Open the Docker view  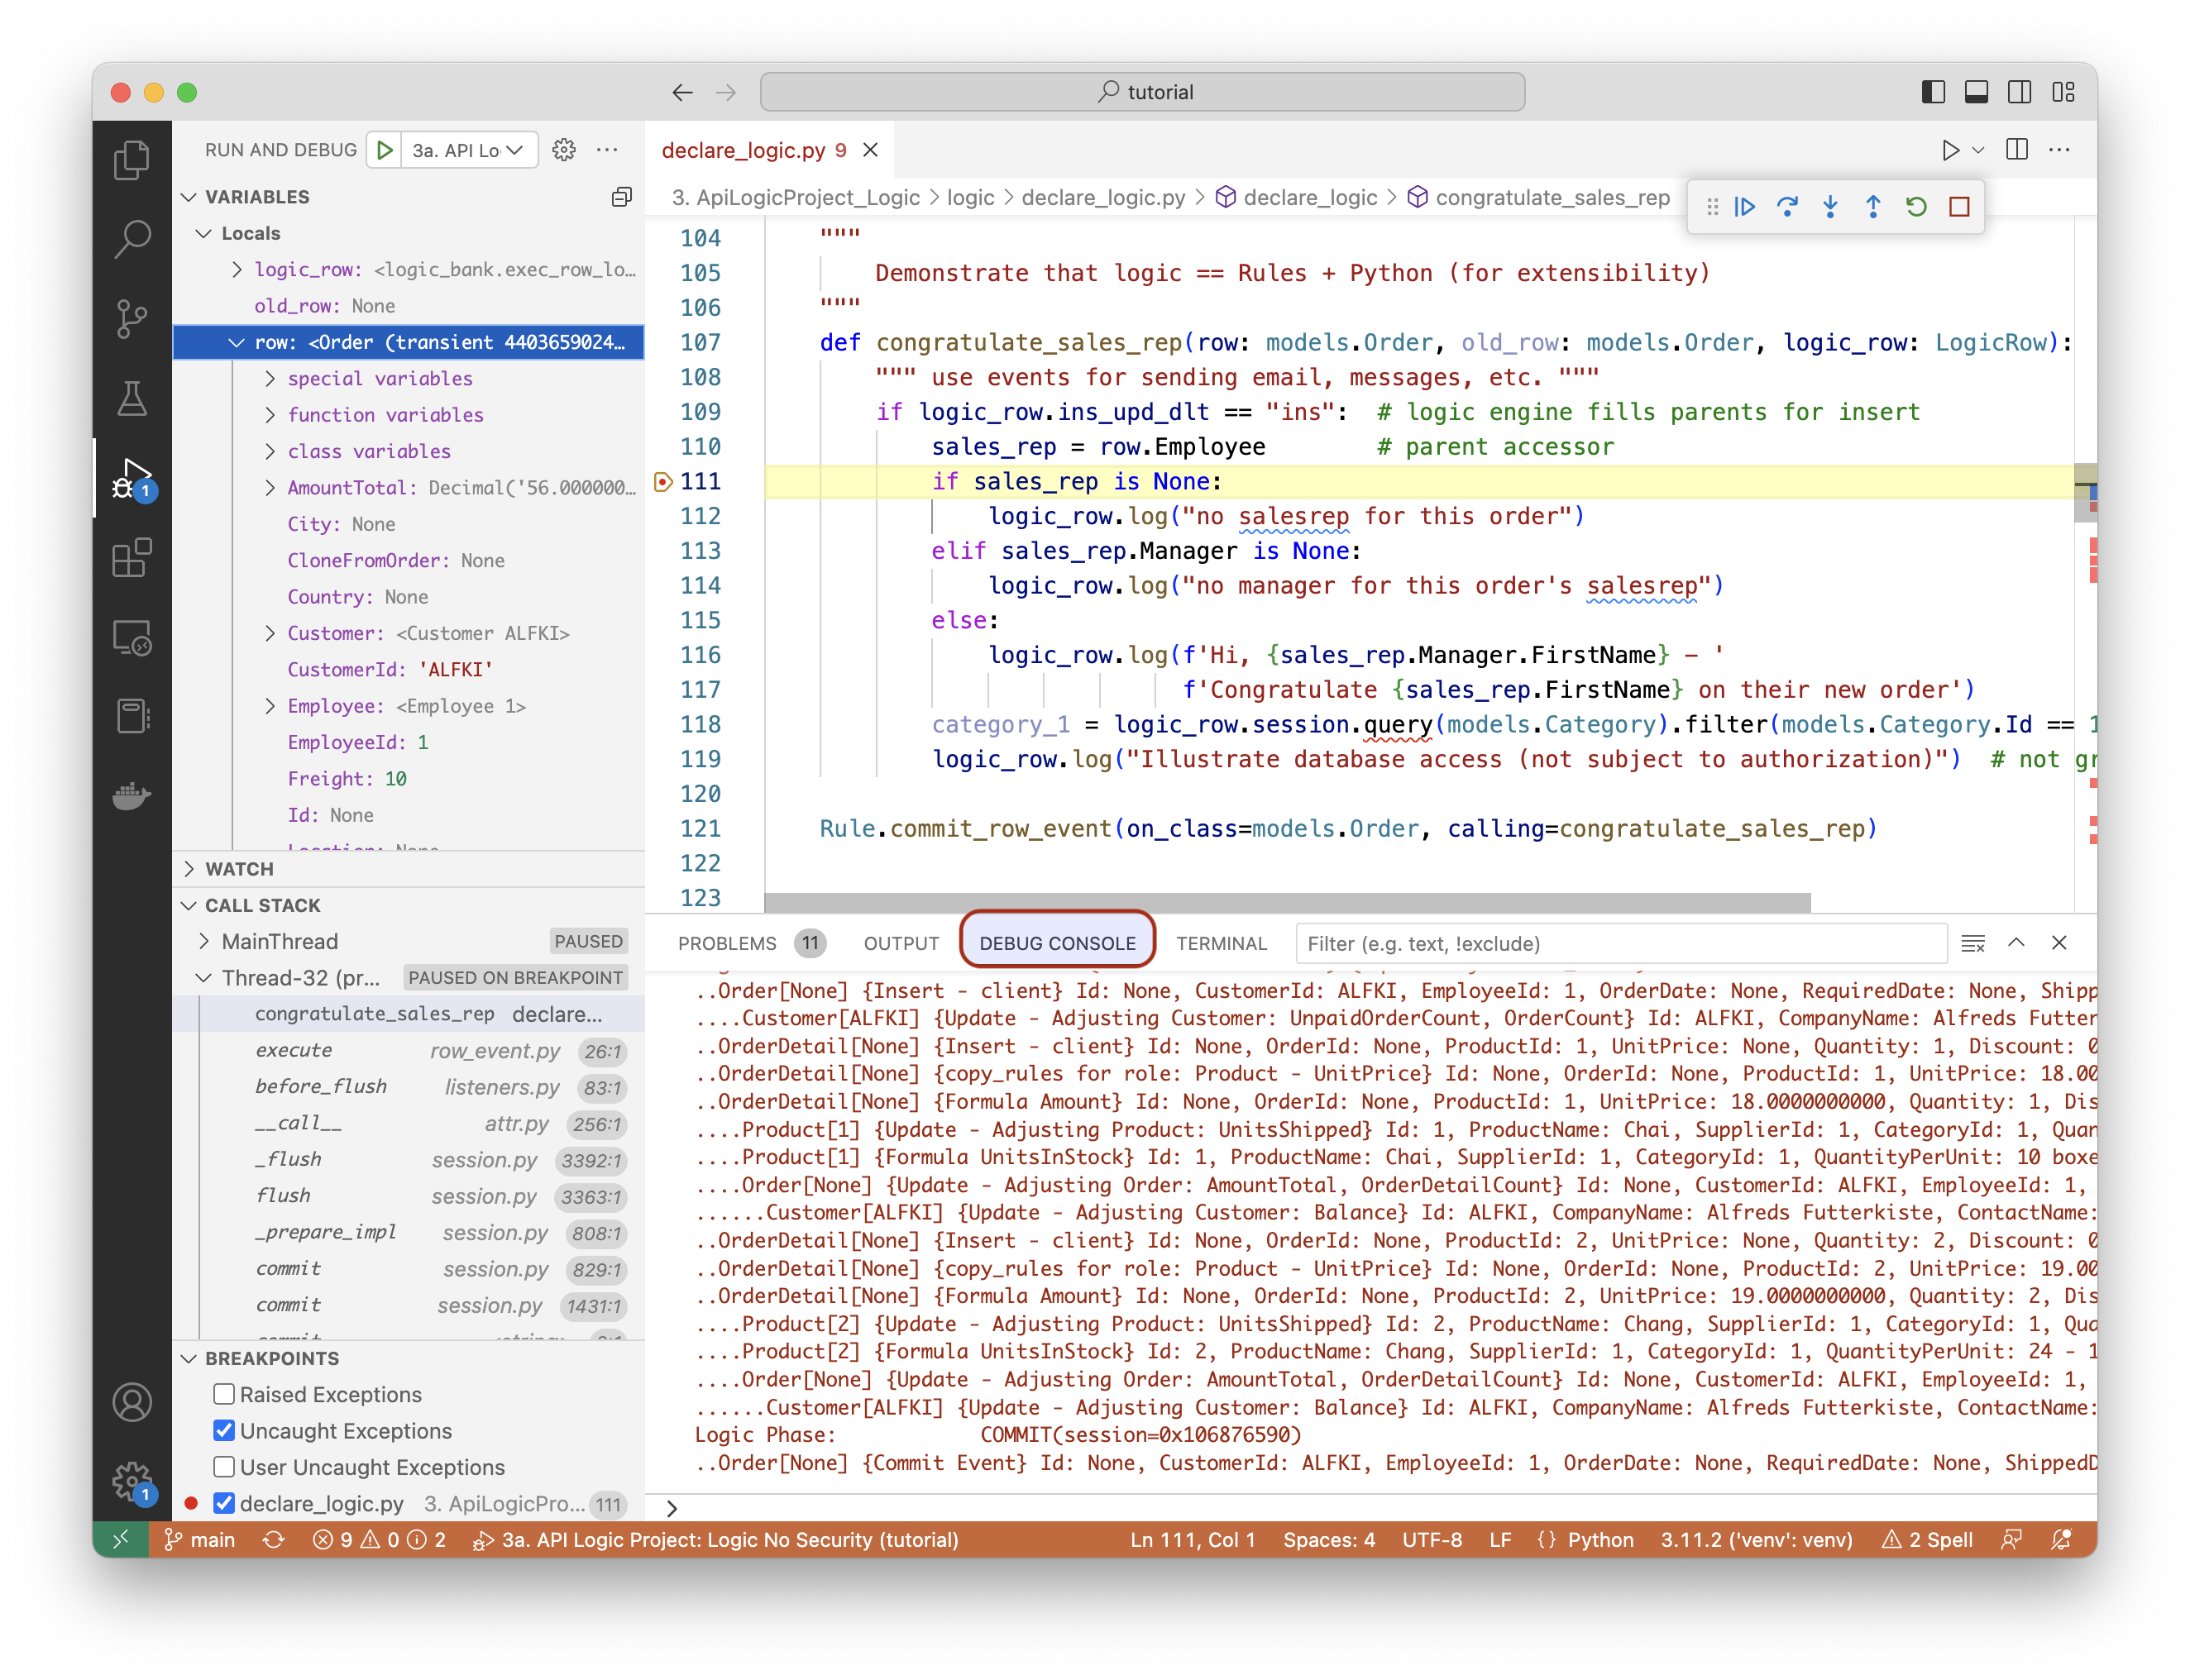pyautogui.click(x=131, y=797)
